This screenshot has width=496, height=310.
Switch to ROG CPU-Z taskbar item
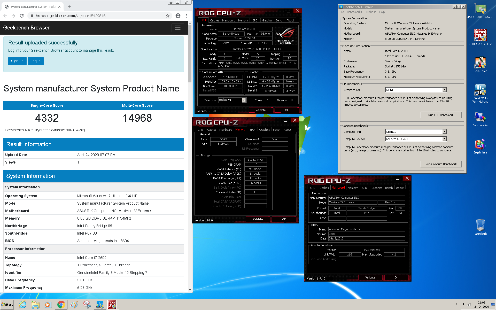coord(112,305)
